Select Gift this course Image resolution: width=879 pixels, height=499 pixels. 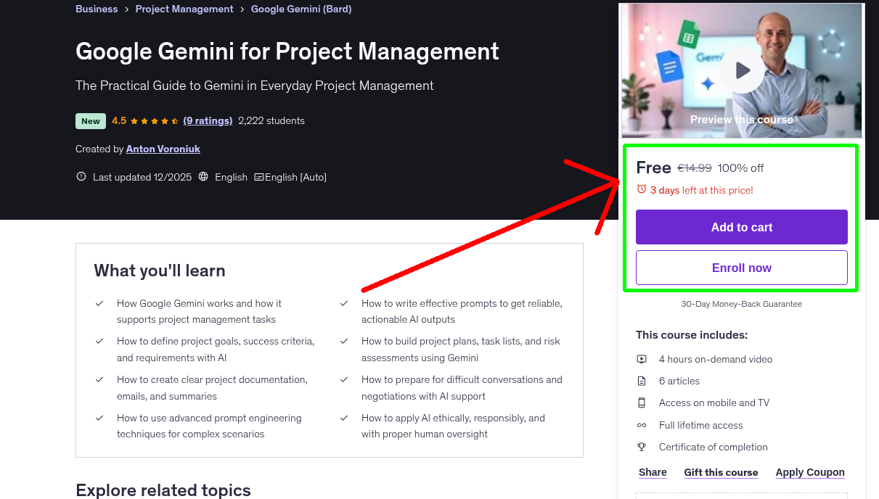point(721,472)
